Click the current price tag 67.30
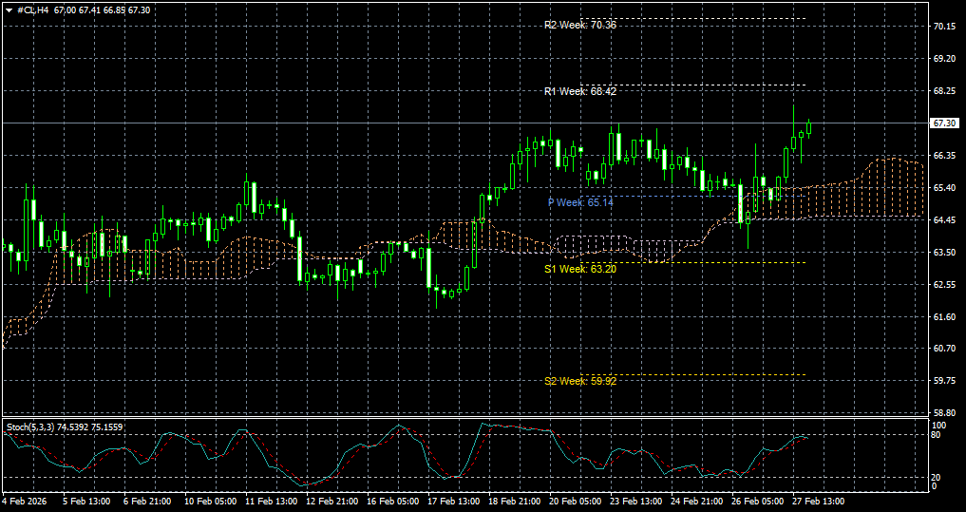Screen dimensions: 966x512 pyautogui.click(x=945, y=123)
